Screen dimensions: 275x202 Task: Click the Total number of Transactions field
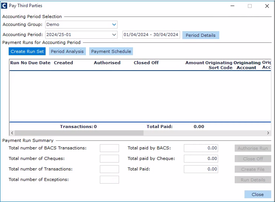(109, 169)
